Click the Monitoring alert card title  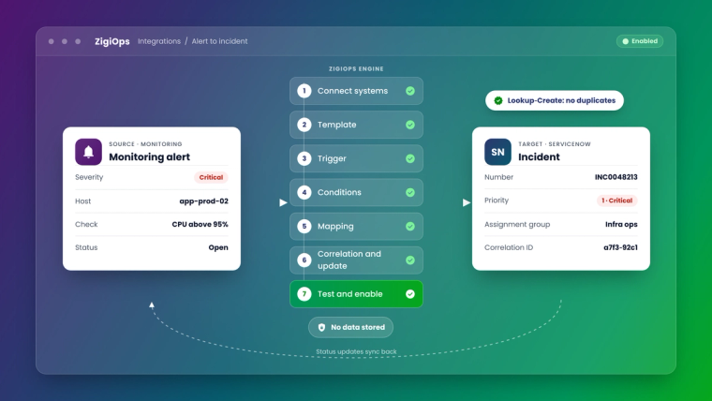(x=149, y=157)
